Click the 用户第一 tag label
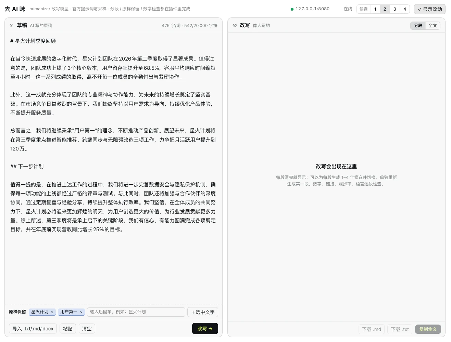 (69, 312)
